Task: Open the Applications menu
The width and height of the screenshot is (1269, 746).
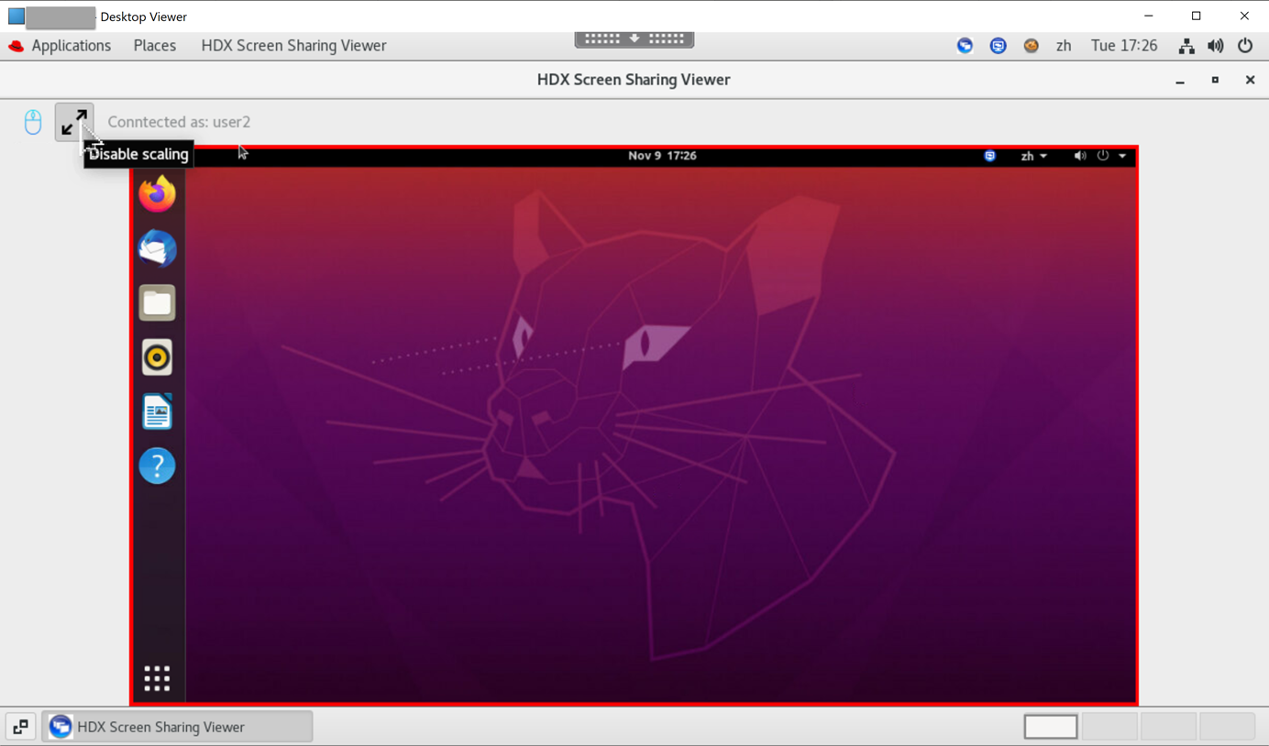Action: point(61,46)
